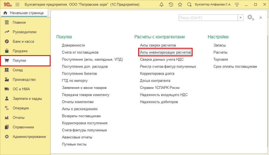Click the Отчеты bar chart icon
269x155 pixels.
pyautogui.click(x=7, y=118)
